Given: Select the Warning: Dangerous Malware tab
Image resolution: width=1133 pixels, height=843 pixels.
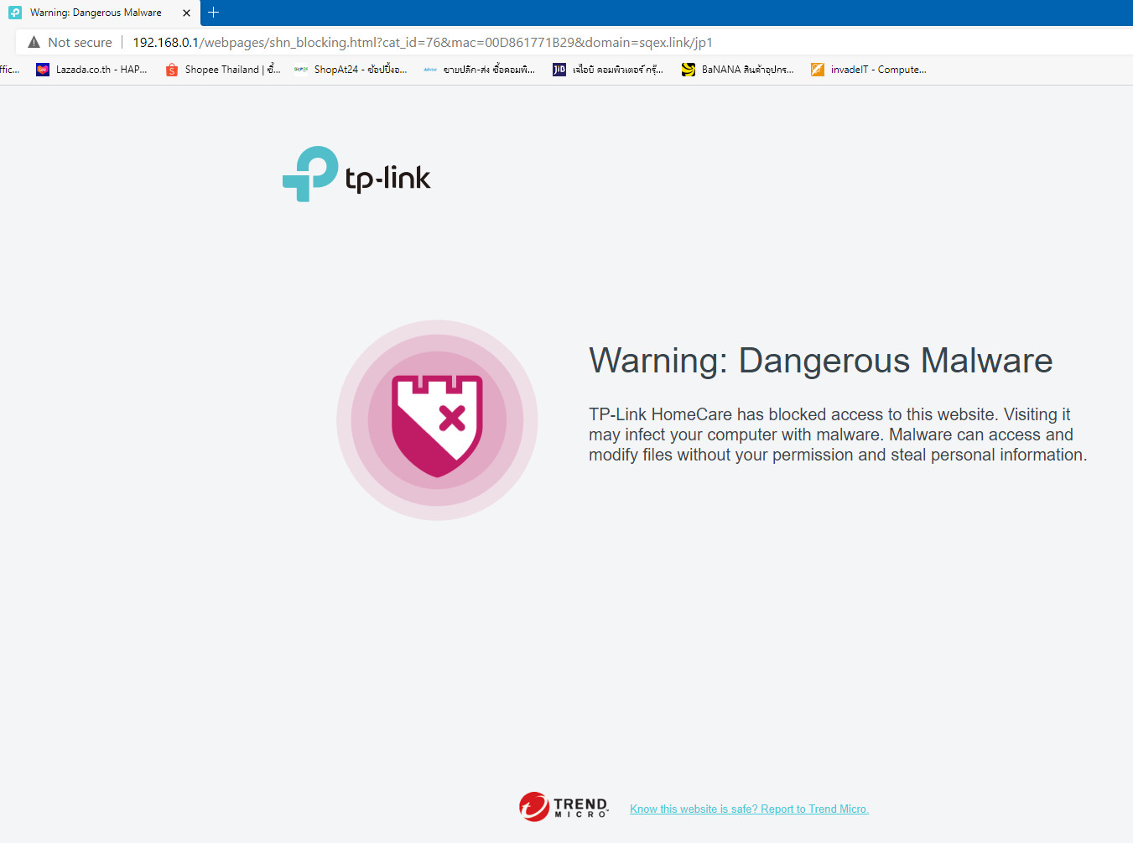Looking at the screenshot, I should (100, 13).
